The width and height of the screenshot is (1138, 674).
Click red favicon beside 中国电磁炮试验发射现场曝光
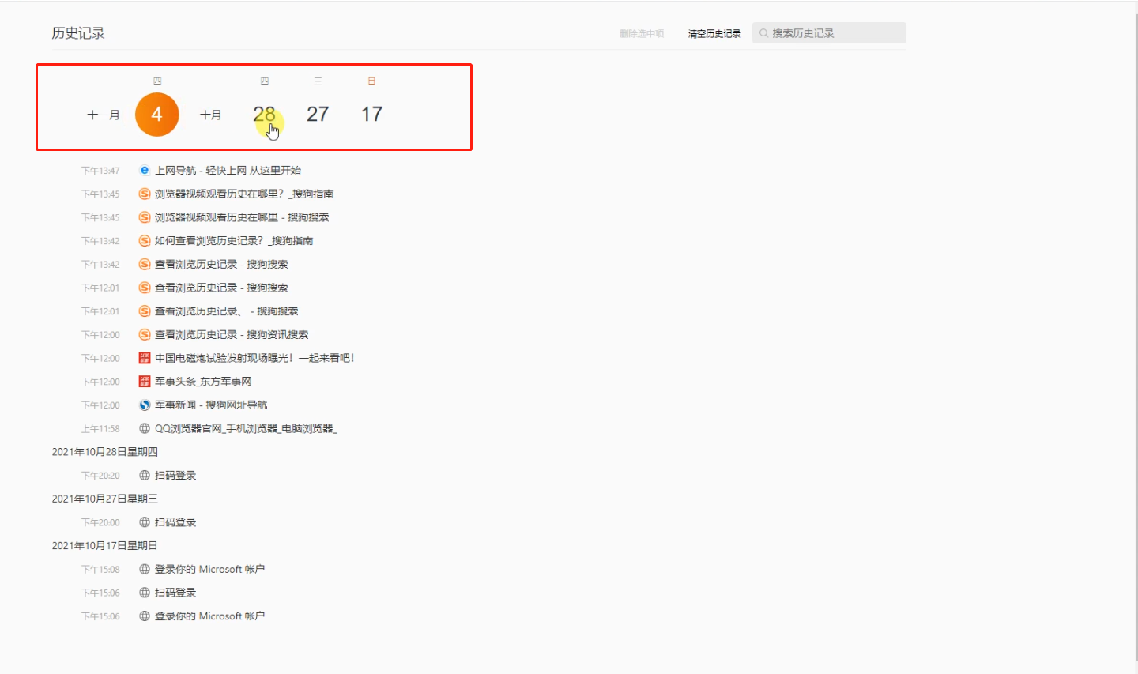(x=145, y=358)
